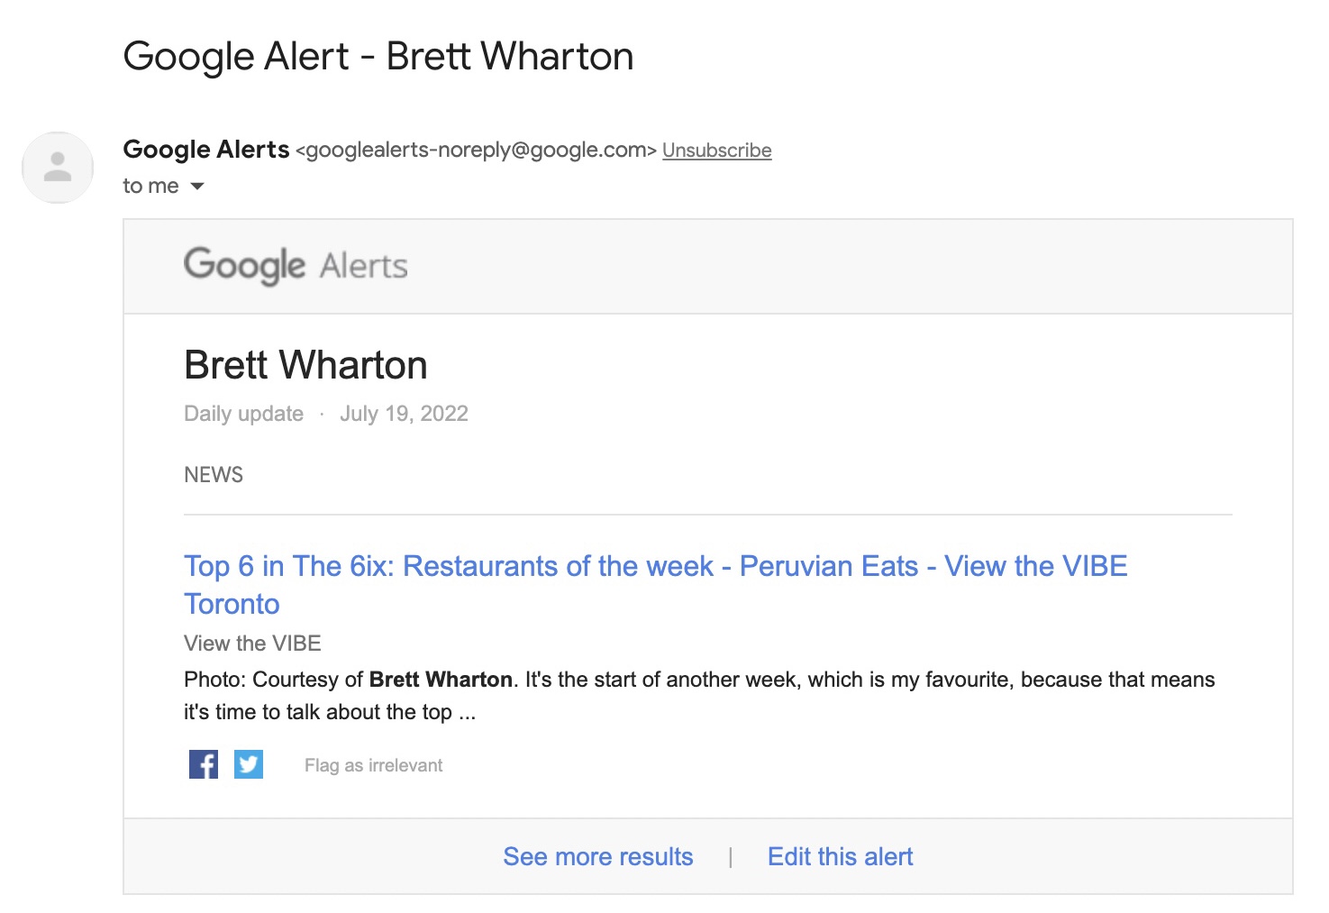1329x913 pixels.
Task: Open See more results
Action: pos(598,856)
